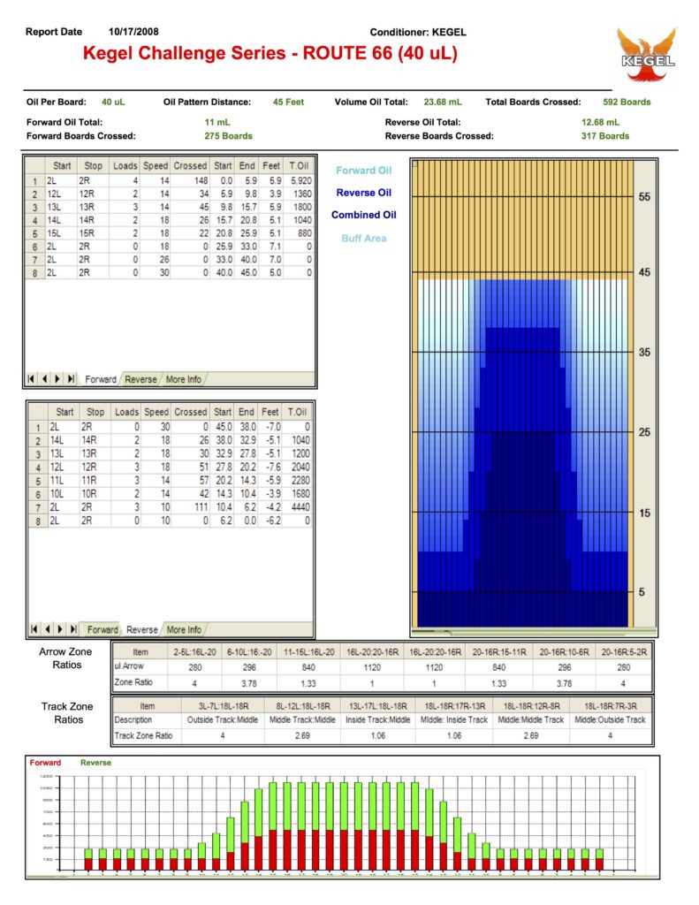Screen dimensions: 699x905
Task: Click Start cell '11L' in reverse table
Action: [64, 480]
